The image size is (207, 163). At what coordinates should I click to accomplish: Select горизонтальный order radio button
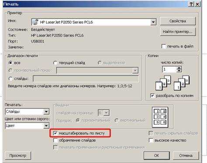78,120
